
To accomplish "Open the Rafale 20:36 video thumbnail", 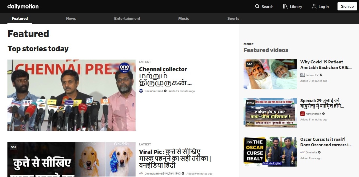I will (x=270, y=113).
